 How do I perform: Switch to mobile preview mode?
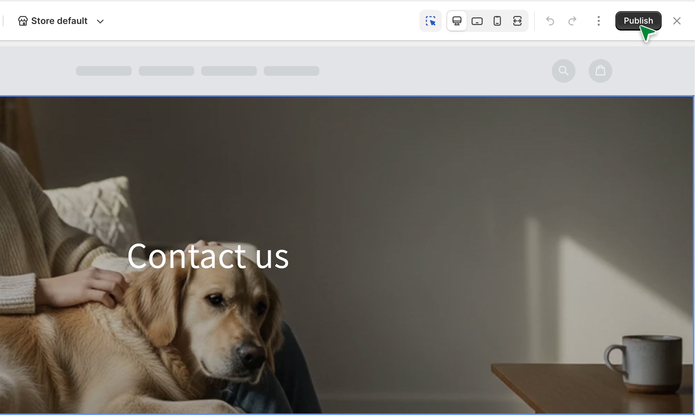pos(497,21)
